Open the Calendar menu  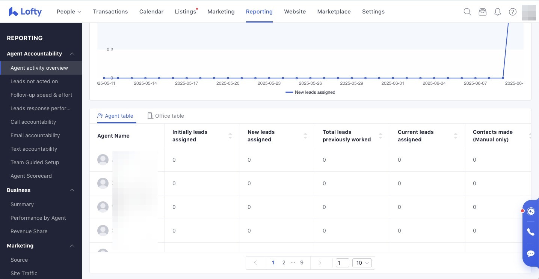[151, 12]
